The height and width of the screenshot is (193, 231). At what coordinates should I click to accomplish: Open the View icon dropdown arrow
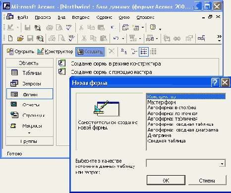[x=17, y=27]
